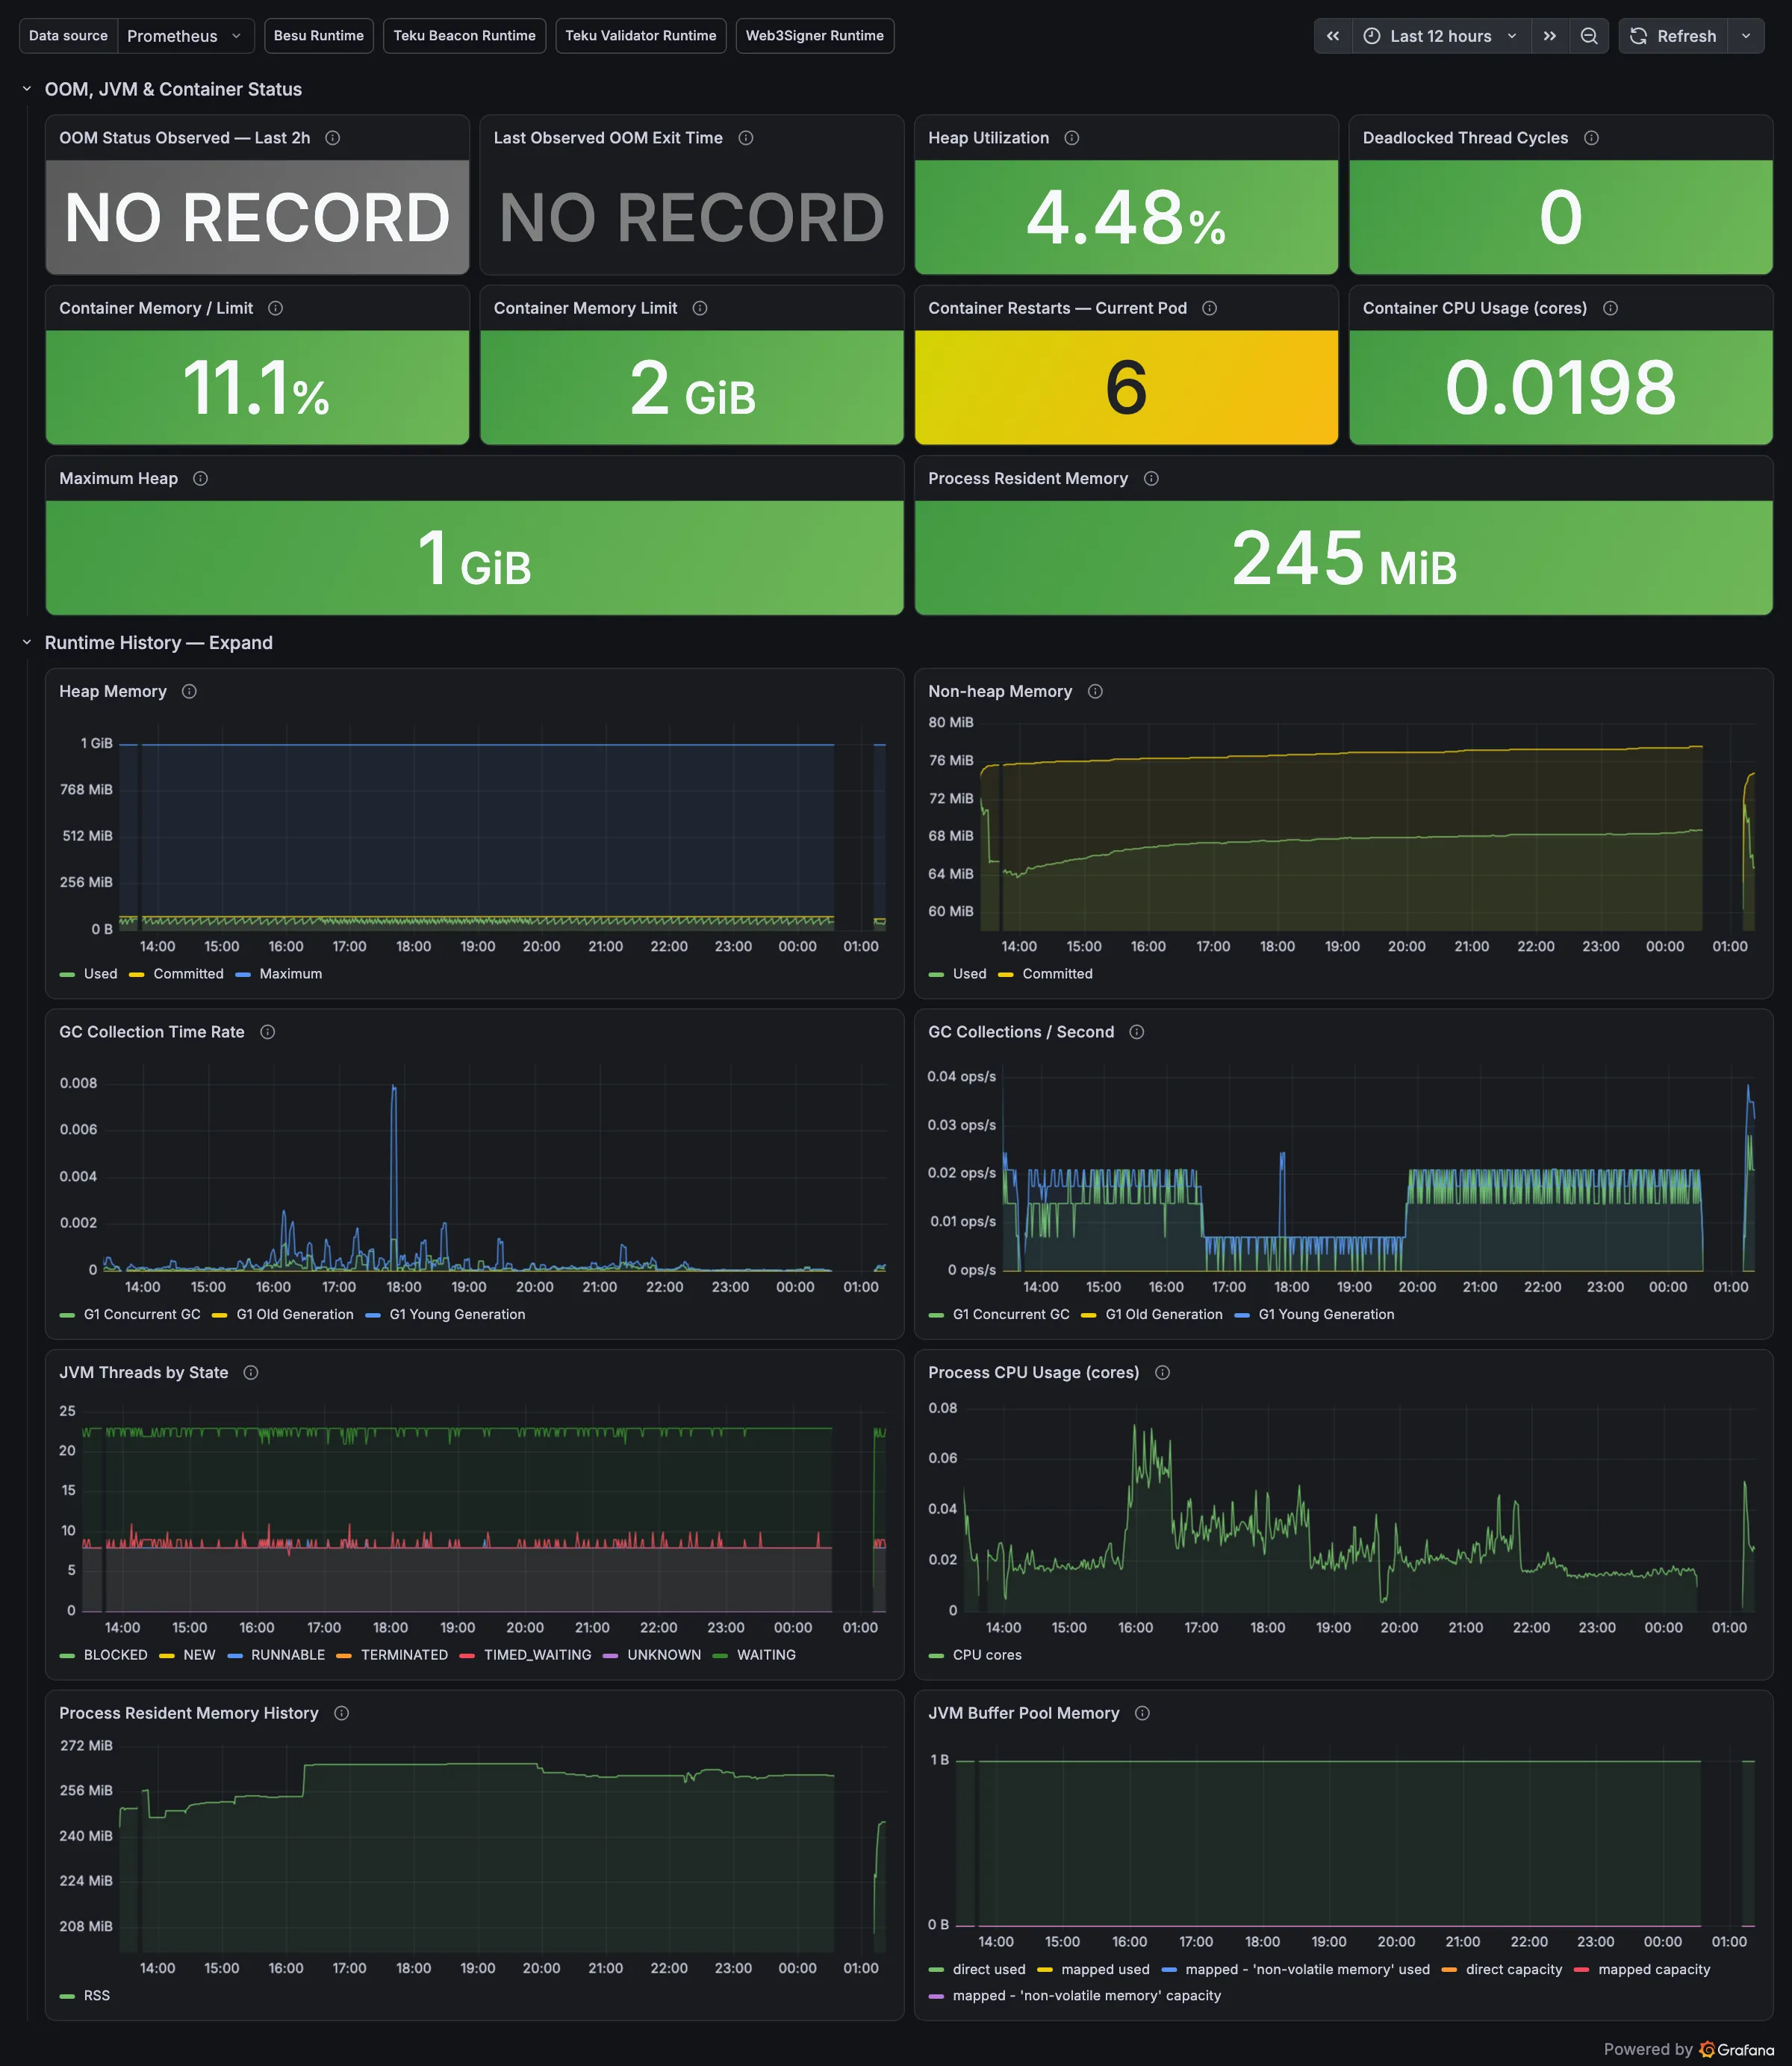Toggle Used series in Heap Memory legend
Screen dimensions: 1792x2066
(x=100, y=973)
